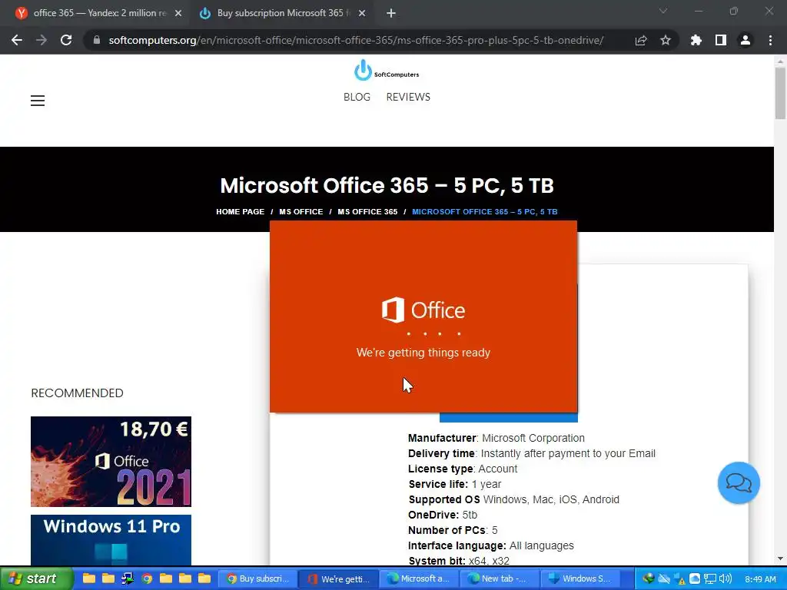Image resolution: width=787 pixels, height=590 pixels.
Task: Bookmark this page with the star
Action: (x=666, y=40)
